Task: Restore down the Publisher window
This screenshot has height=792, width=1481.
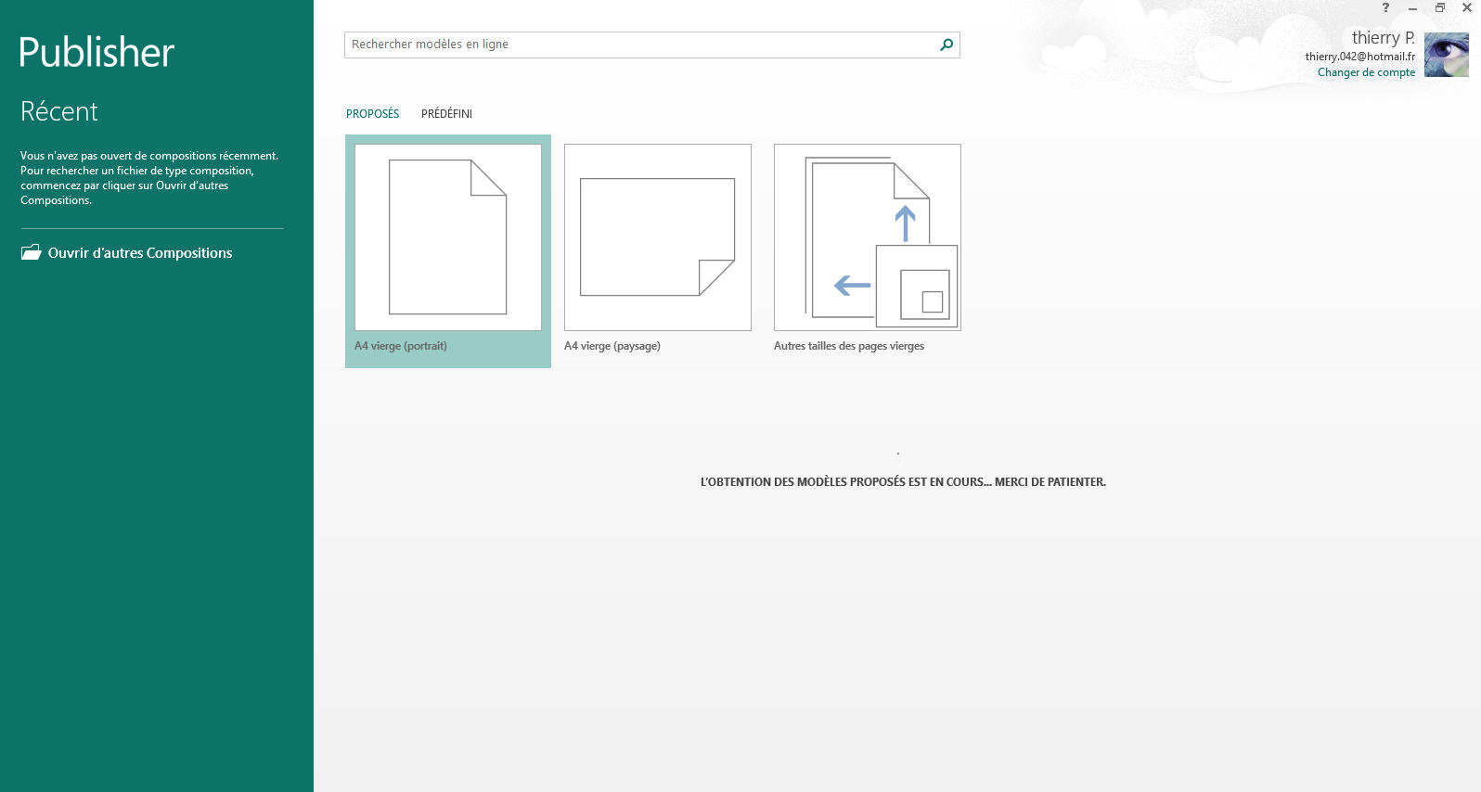Action: click(1439, 7)
